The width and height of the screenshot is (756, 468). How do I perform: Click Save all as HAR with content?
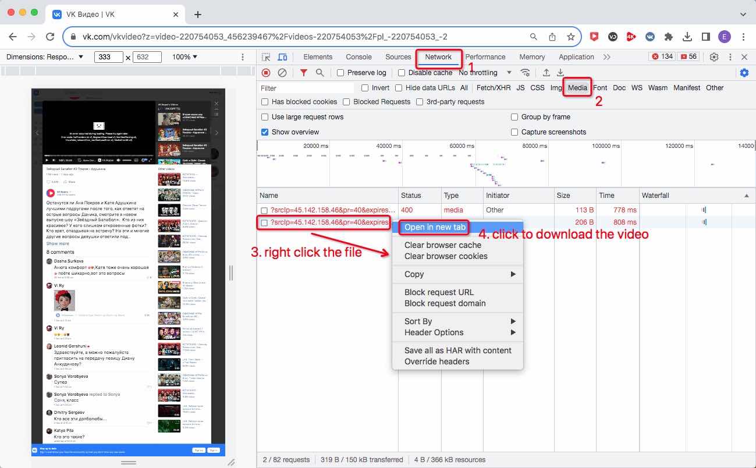click(457, 350)
